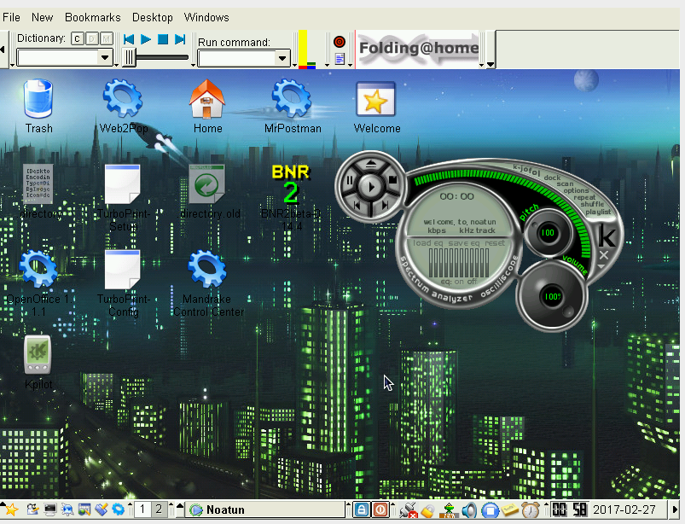Open the Dictionary combo box dropdown
The height and width of the screenshot is (524, 685).
pyautogui.click(x=105, y=57)
